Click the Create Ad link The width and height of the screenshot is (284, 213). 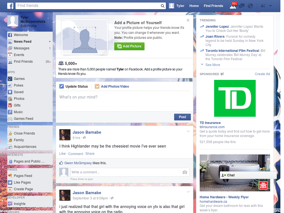pos(262,74)
